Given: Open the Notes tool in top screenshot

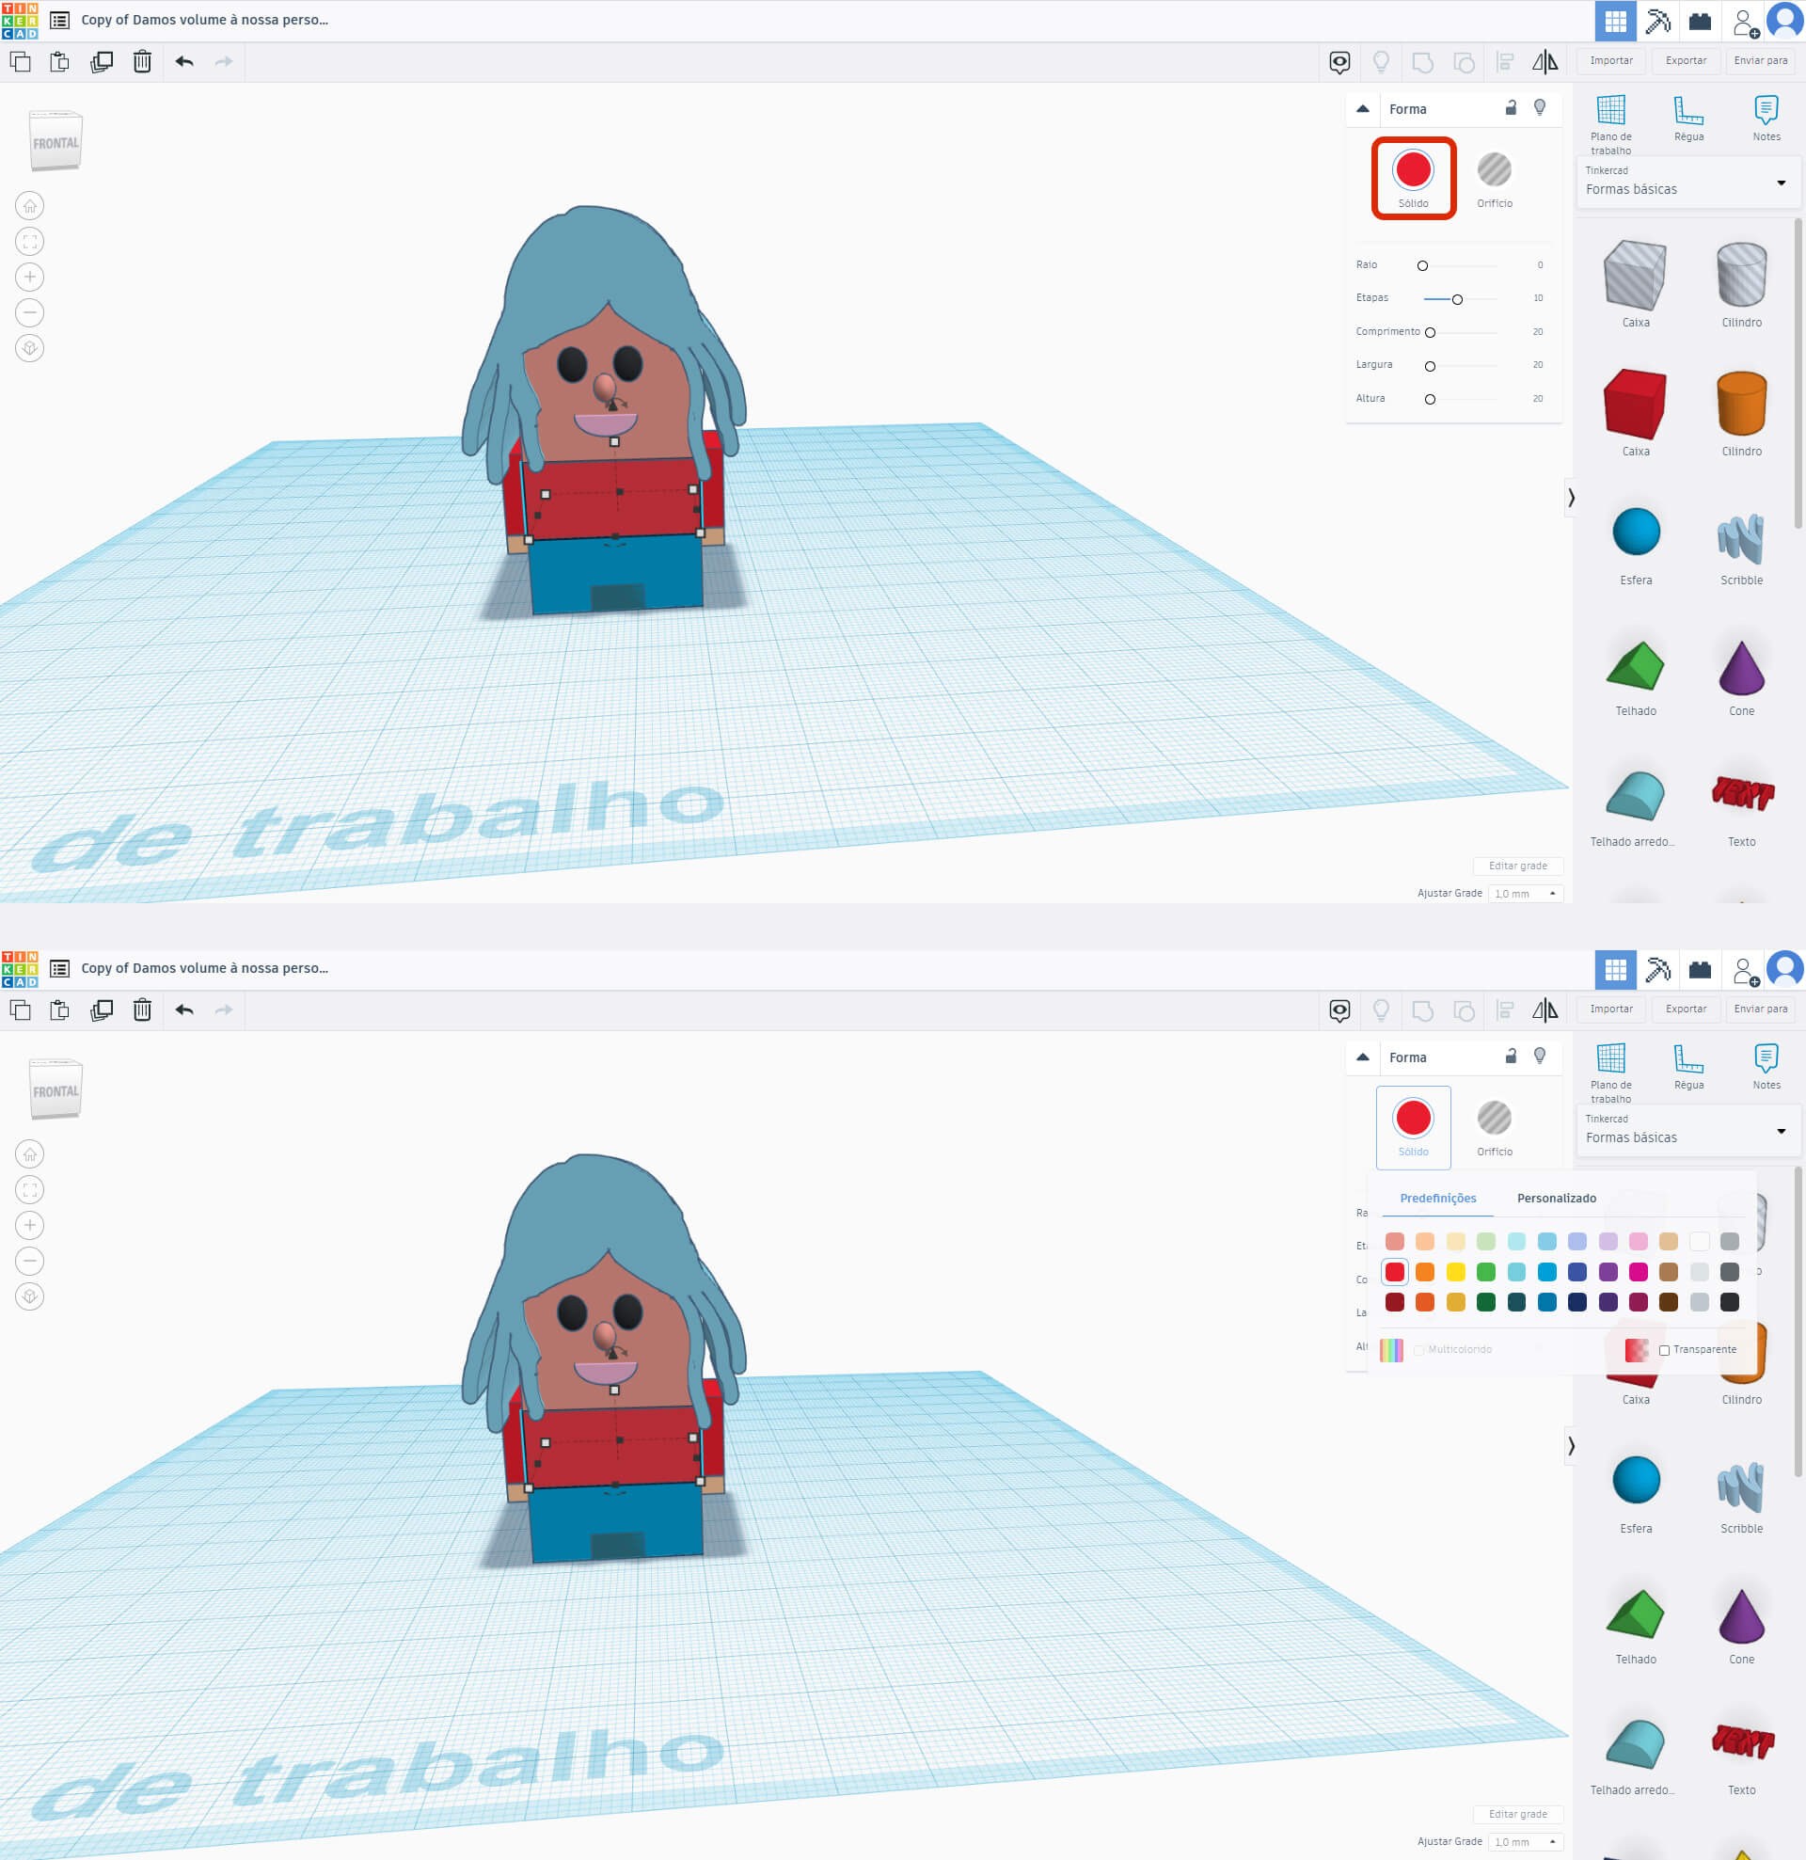Looking at the screenshot, I should click(1766, 119).
